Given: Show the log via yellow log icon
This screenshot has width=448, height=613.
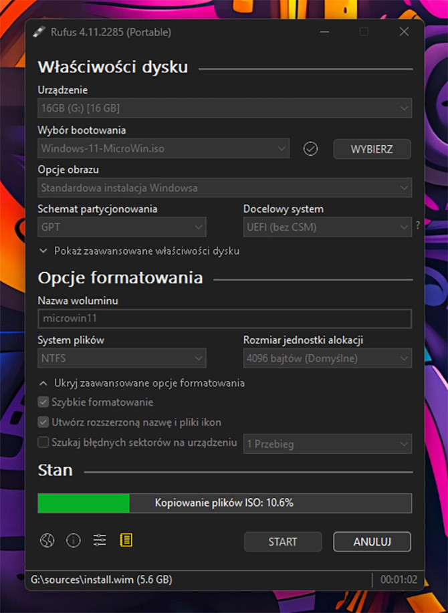Looking at the screenshot, I should [x=126, y=540].
